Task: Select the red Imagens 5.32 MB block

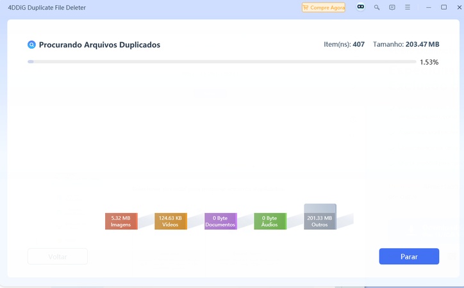Action: 121,221
